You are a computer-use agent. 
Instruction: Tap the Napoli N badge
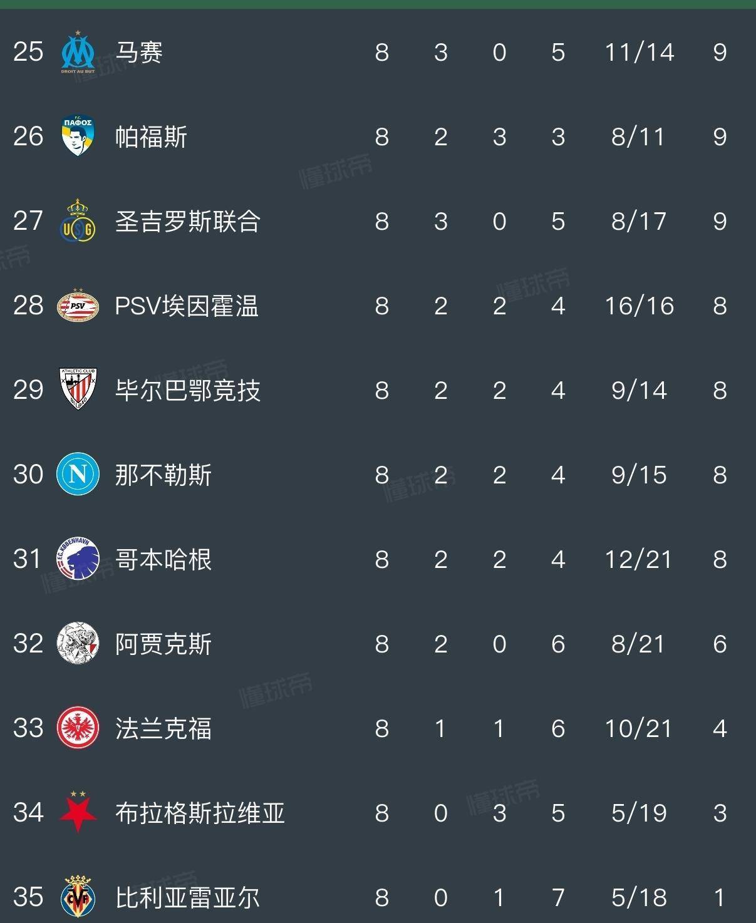click(x=78, y=475)
